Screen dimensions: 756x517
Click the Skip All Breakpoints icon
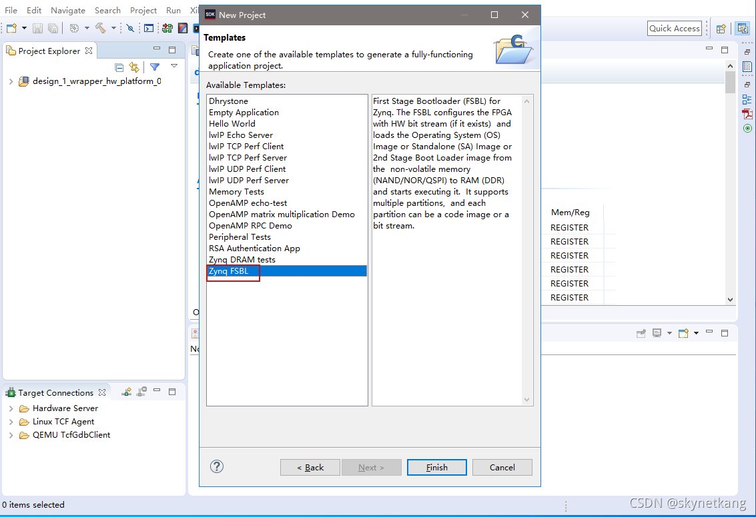coord(130,29)
